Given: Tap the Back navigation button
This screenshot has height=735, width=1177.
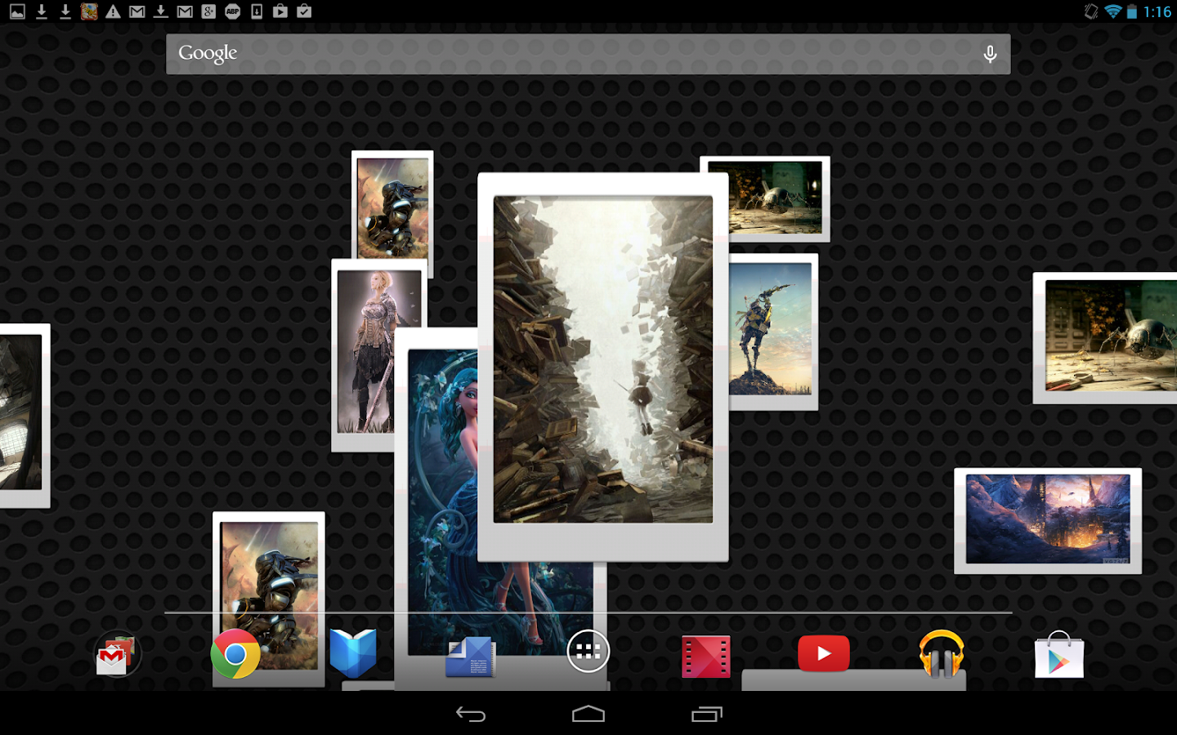Looking at the screenshot, I should tap(471, 715).
